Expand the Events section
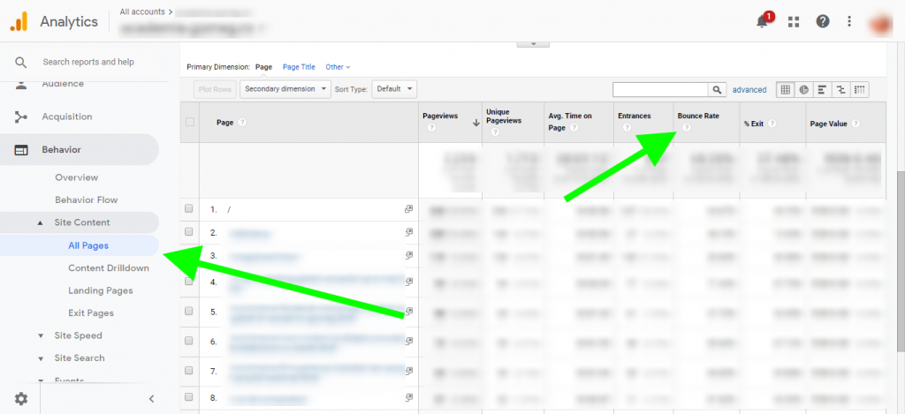This screenshot has width=905, height=414. click(x=41, y=380)
